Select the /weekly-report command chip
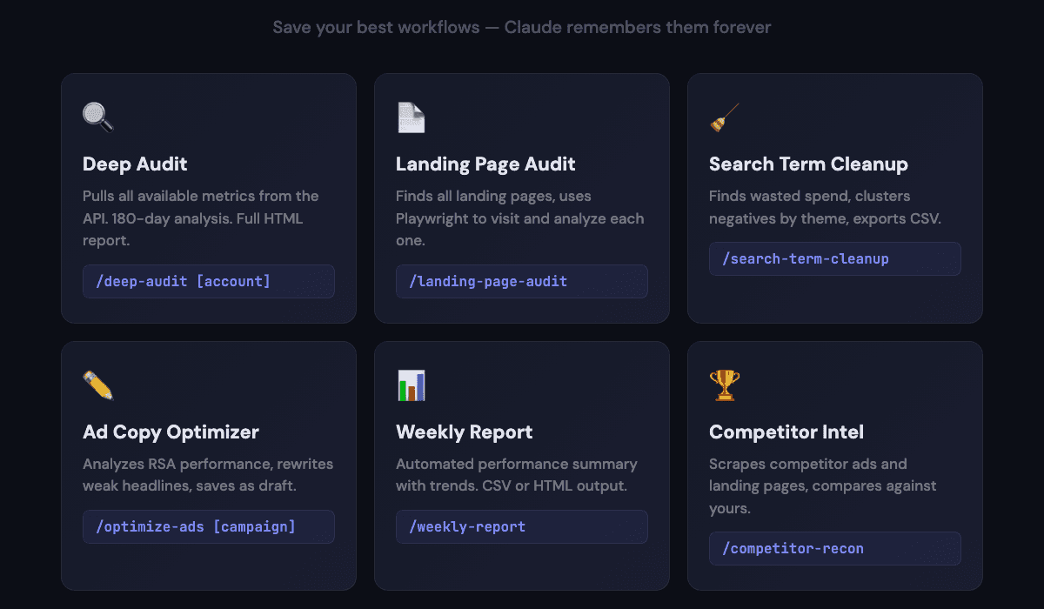The height and width of the screenshot is (609, 1044). pos(522,526)
